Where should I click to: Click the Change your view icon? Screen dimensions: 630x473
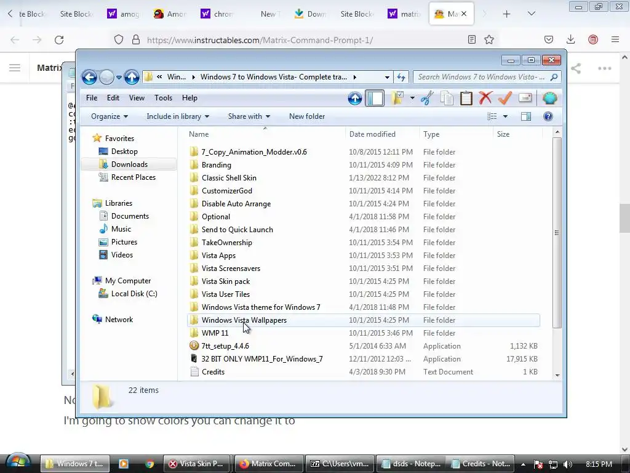pos(492,116)
